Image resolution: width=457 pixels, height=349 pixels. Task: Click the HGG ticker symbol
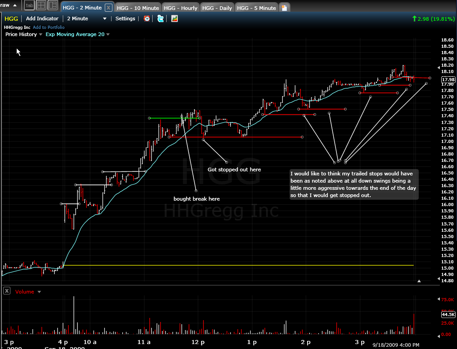click(11, 18)
